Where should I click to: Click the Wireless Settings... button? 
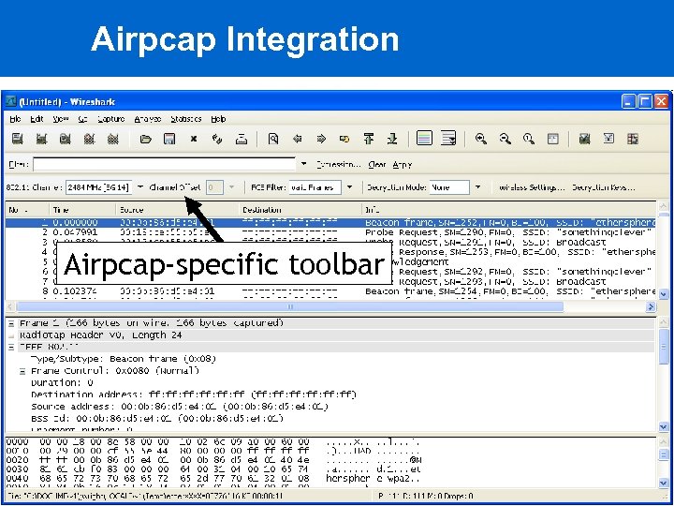pos(532,187)
